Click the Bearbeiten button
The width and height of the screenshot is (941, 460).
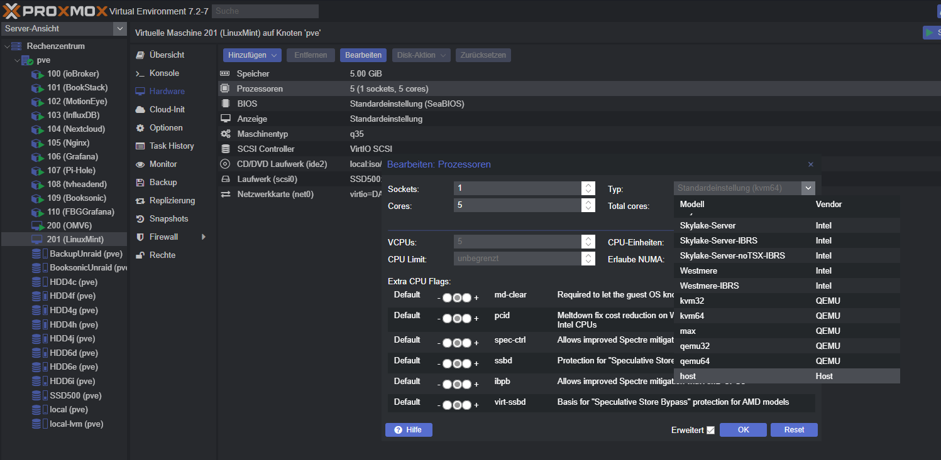pyautogui.click(x=363, y=55)
